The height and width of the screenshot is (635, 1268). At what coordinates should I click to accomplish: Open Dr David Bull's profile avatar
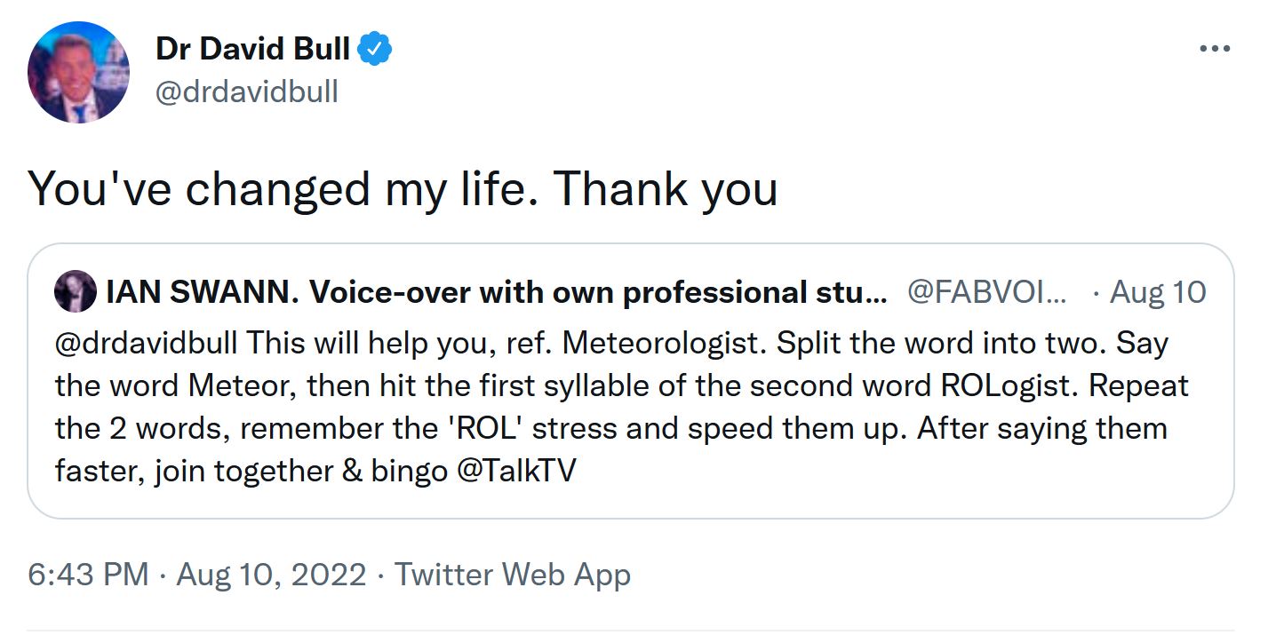(x=78, y=71)
